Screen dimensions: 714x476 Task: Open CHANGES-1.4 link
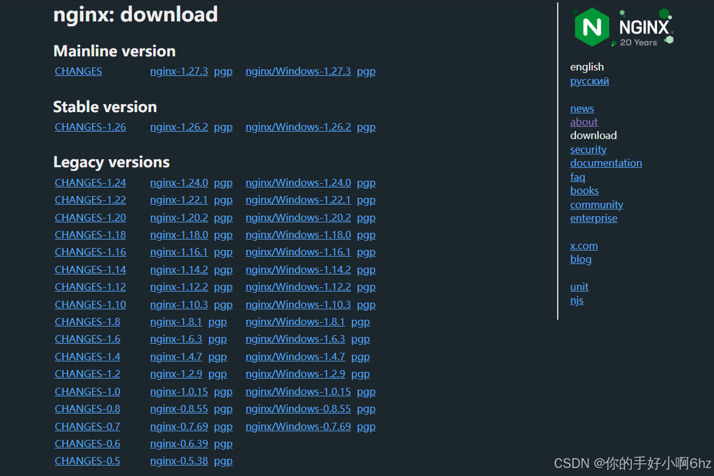[x=88, y=357]
